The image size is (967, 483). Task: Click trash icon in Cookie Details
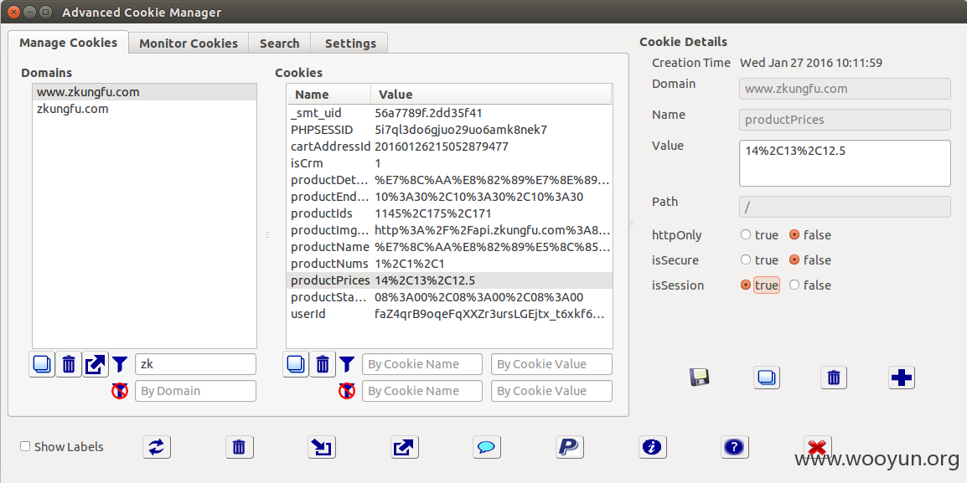tap(833, 377)
